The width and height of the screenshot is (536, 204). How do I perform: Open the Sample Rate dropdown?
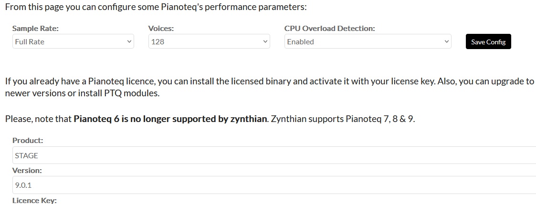[72, 42]
